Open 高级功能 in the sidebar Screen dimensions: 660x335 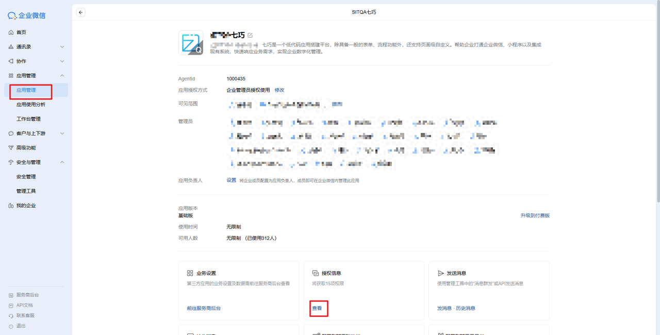(26, 148)
